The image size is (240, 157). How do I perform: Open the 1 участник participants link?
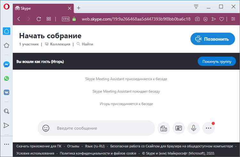click(29, 44)
